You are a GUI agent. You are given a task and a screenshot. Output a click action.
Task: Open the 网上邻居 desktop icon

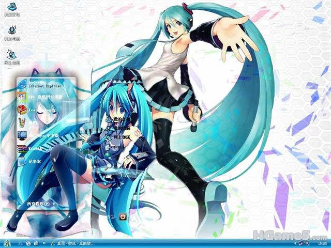pos(12,57)
